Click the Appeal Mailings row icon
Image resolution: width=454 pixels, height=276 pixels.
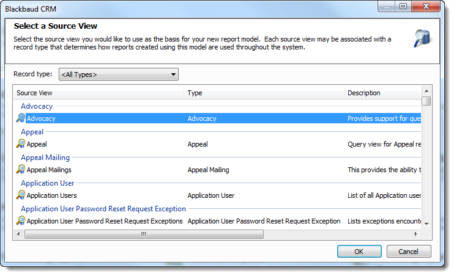point(21,169)
